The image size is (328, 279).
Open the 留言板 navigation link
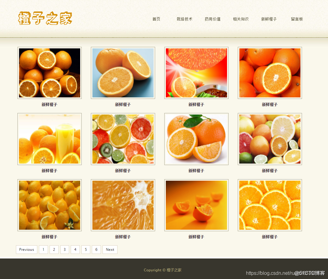[296, 19]
